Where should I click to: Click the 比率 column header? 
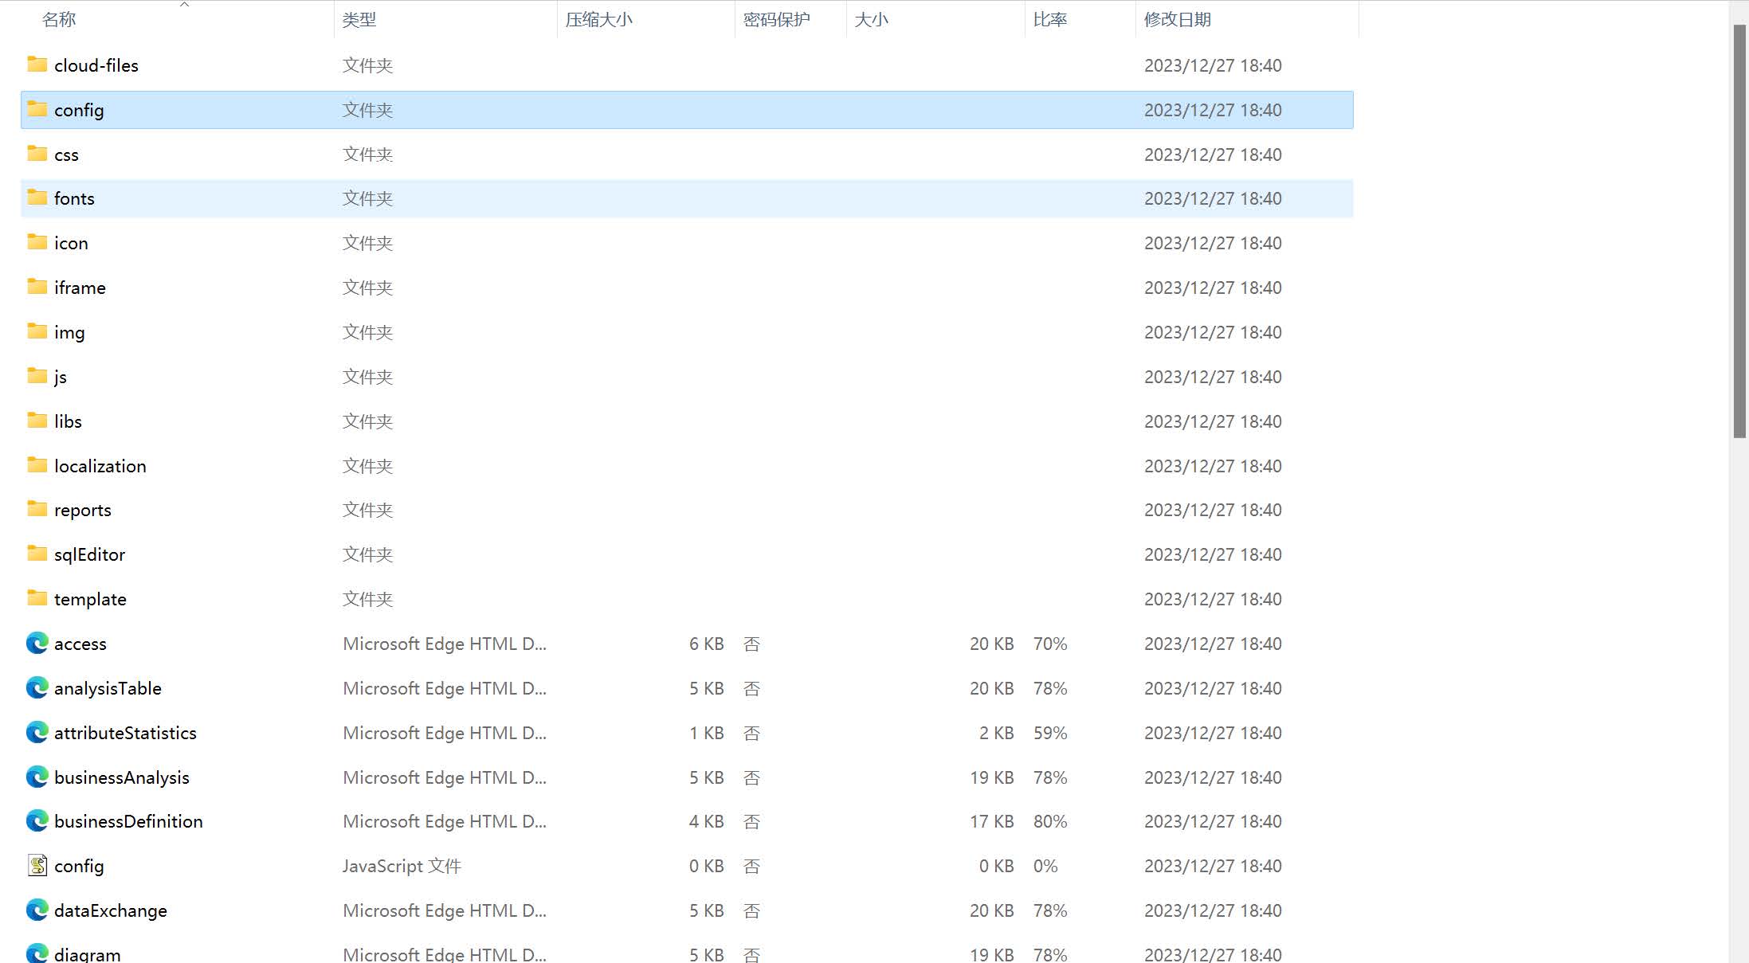point(1049,20)
